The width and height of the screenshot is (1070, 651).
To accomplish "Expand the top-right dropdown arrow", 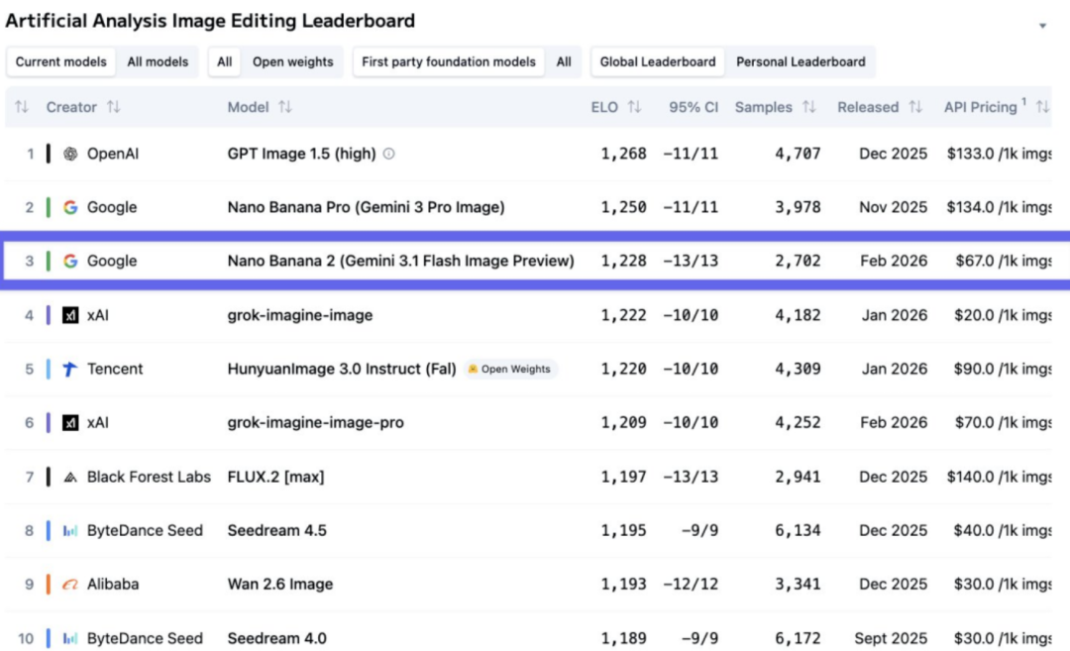I will (x=1042, y=26).
